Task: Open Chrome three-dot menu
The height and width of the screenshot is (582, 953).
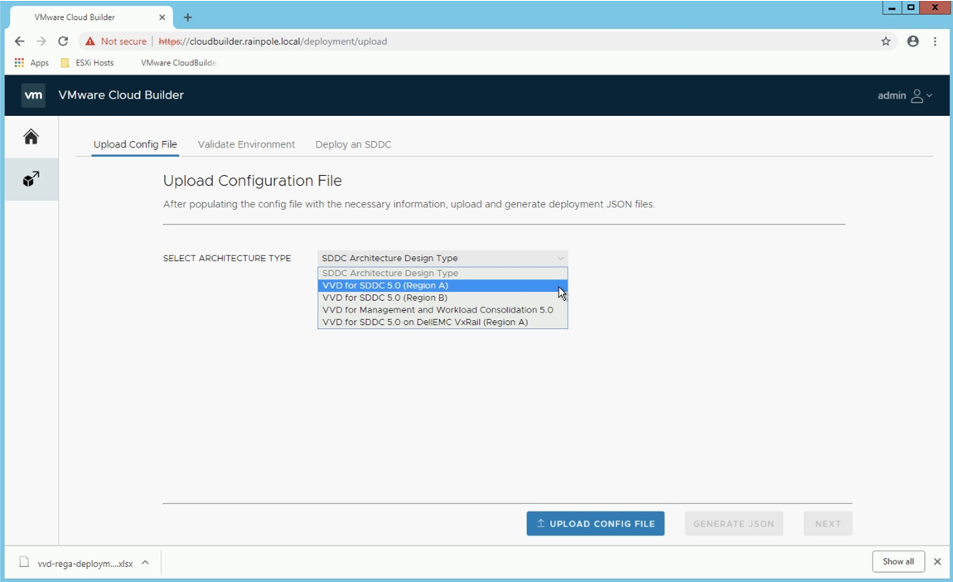Action: coord(935,41)
